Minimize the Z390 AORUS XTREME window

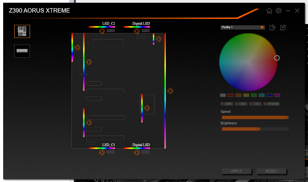[x=288, y=11]
